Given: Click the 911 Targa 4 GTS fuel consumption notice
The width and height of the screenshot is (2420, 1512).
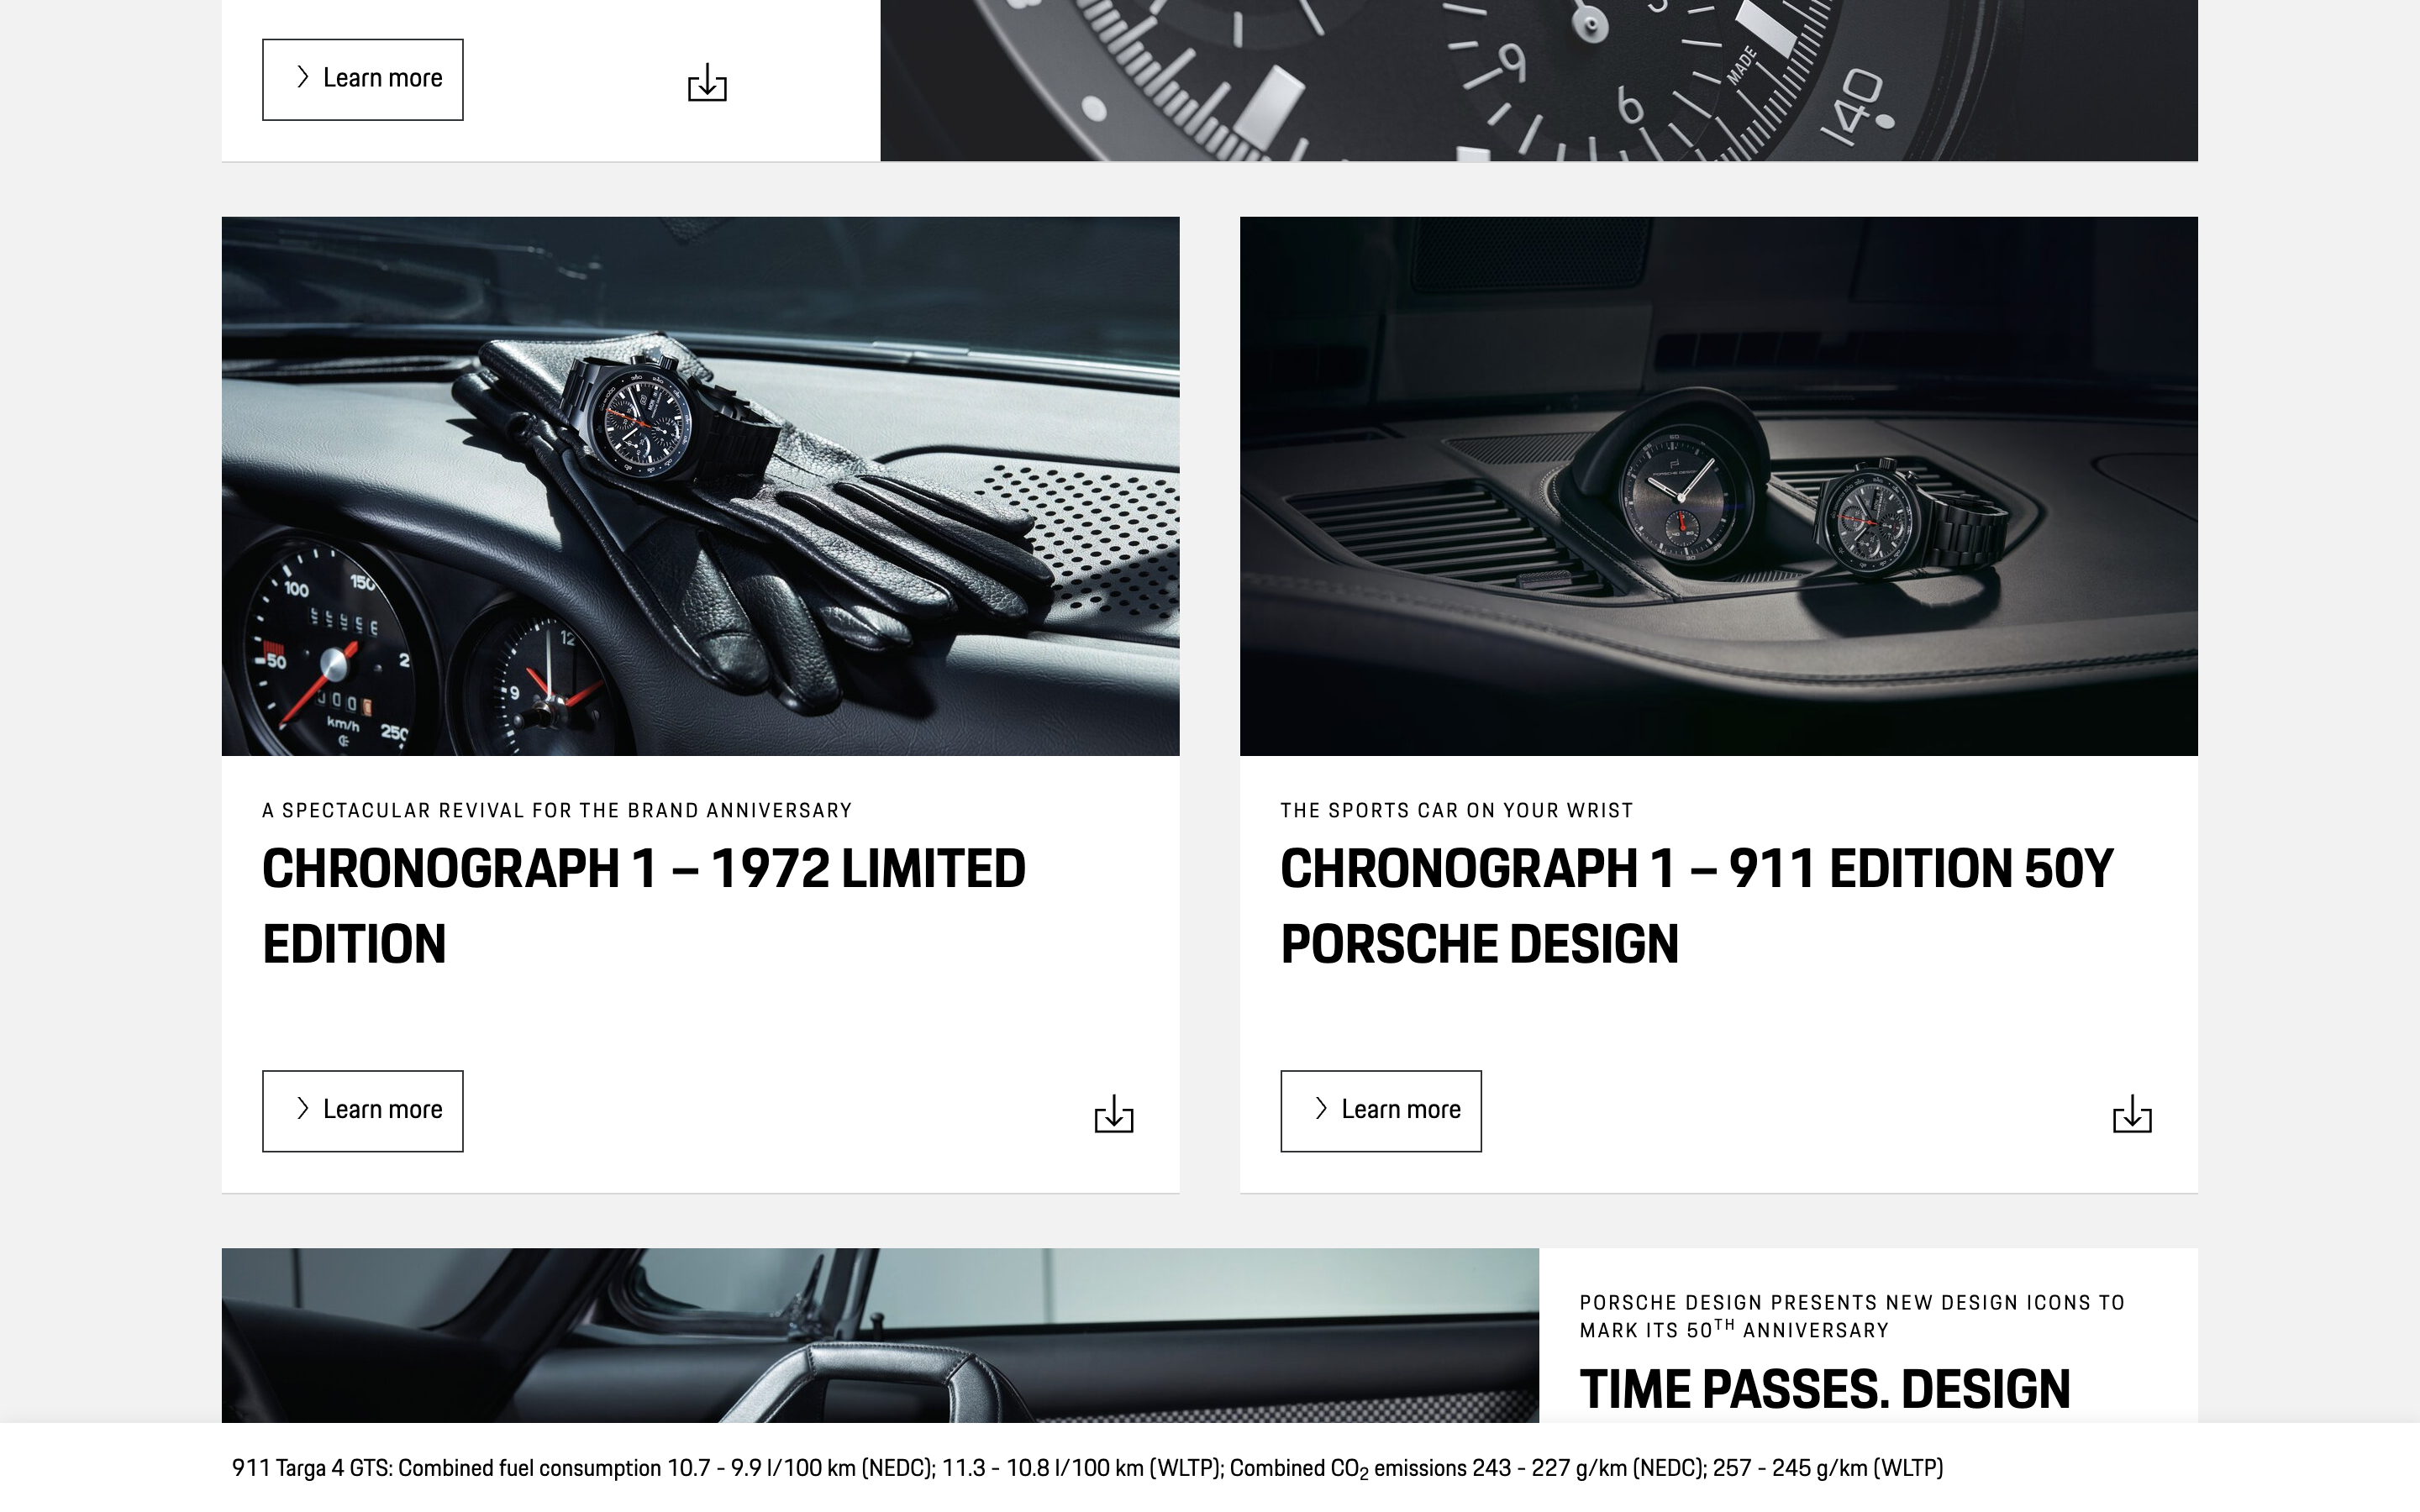Looking at the screenshot, I should [1087, 1468].
